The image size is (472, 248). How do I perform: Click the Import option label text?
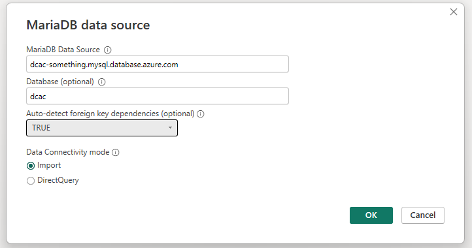pyautogui.click(x=49, y=165)
